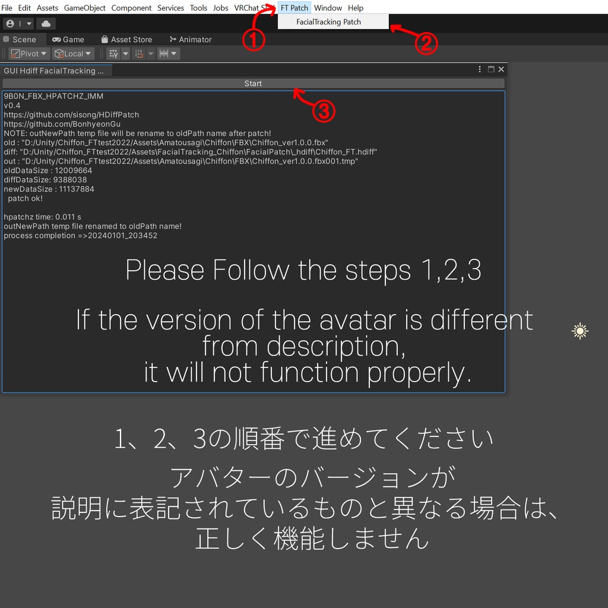Open the FT Patch menu
The width and height of the screenshot is (608, 608).
[x=294, y=8]
